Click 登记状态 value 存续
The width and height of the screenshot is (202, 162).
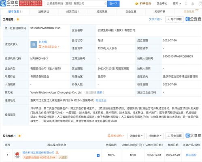(100, 40)
